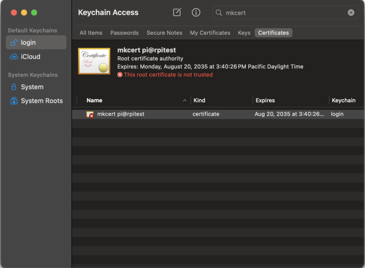Switch to the Keys tab
365x268 pixels.
[x=244, y=33]
